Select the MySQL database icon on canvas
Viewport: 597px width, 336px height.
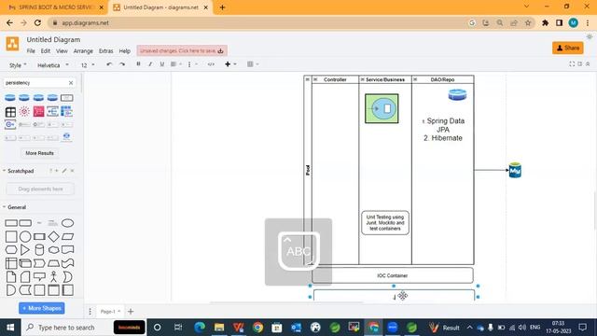point(515,170)
